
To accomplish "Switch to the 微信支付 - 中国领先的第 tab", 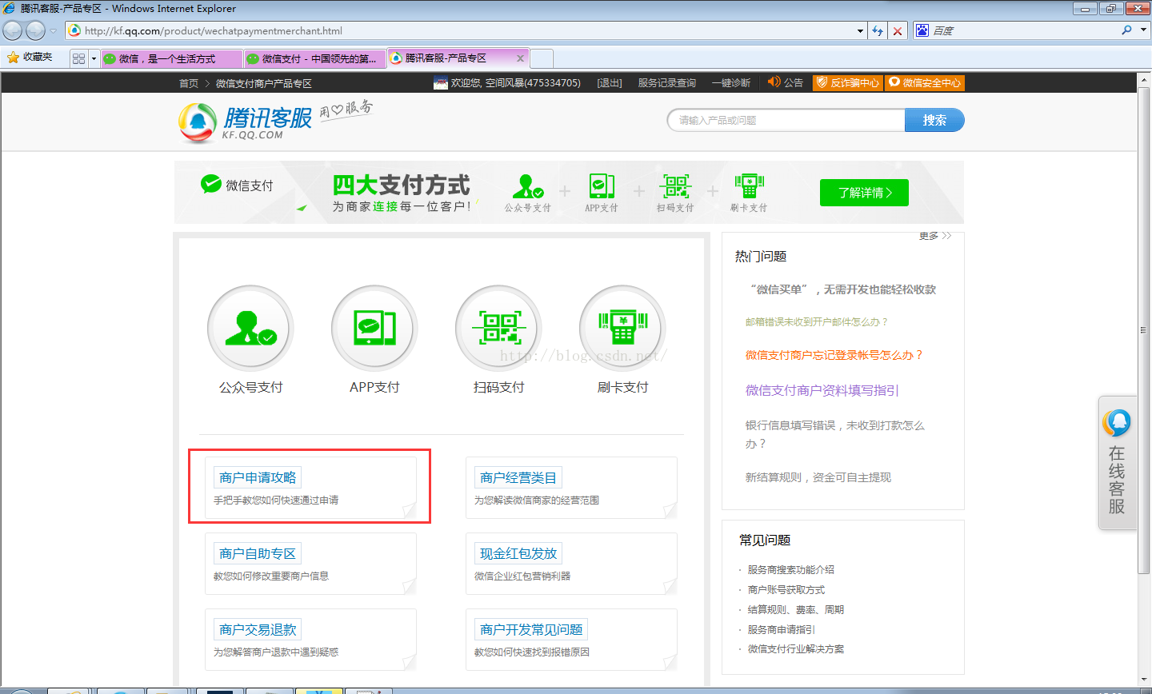I will 315,58.
